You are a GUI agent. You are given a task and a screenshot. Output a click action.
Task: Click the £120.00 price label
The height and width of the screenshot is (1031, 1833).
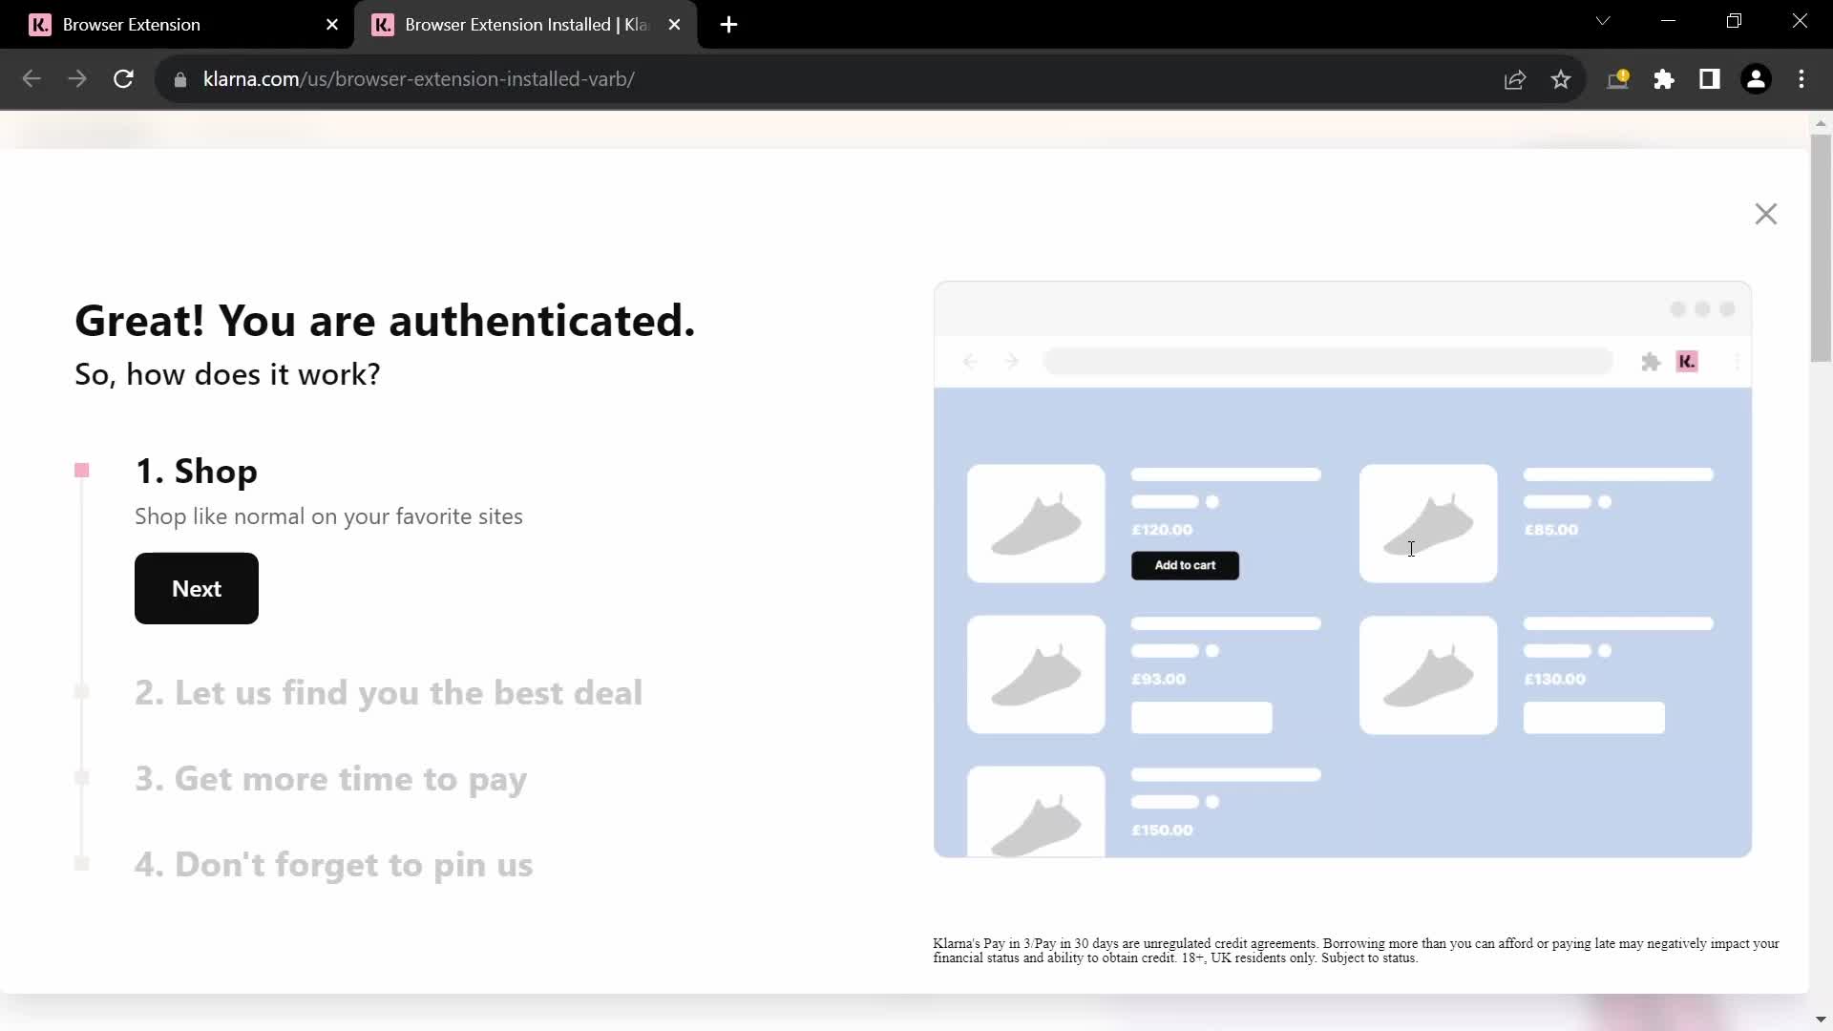[1162, 530]
